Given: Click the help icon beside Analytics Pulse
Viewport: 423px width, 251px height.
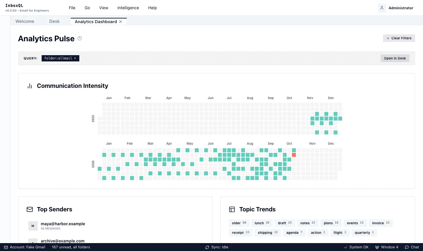Looking at the screenshot, I should (80, 38).
